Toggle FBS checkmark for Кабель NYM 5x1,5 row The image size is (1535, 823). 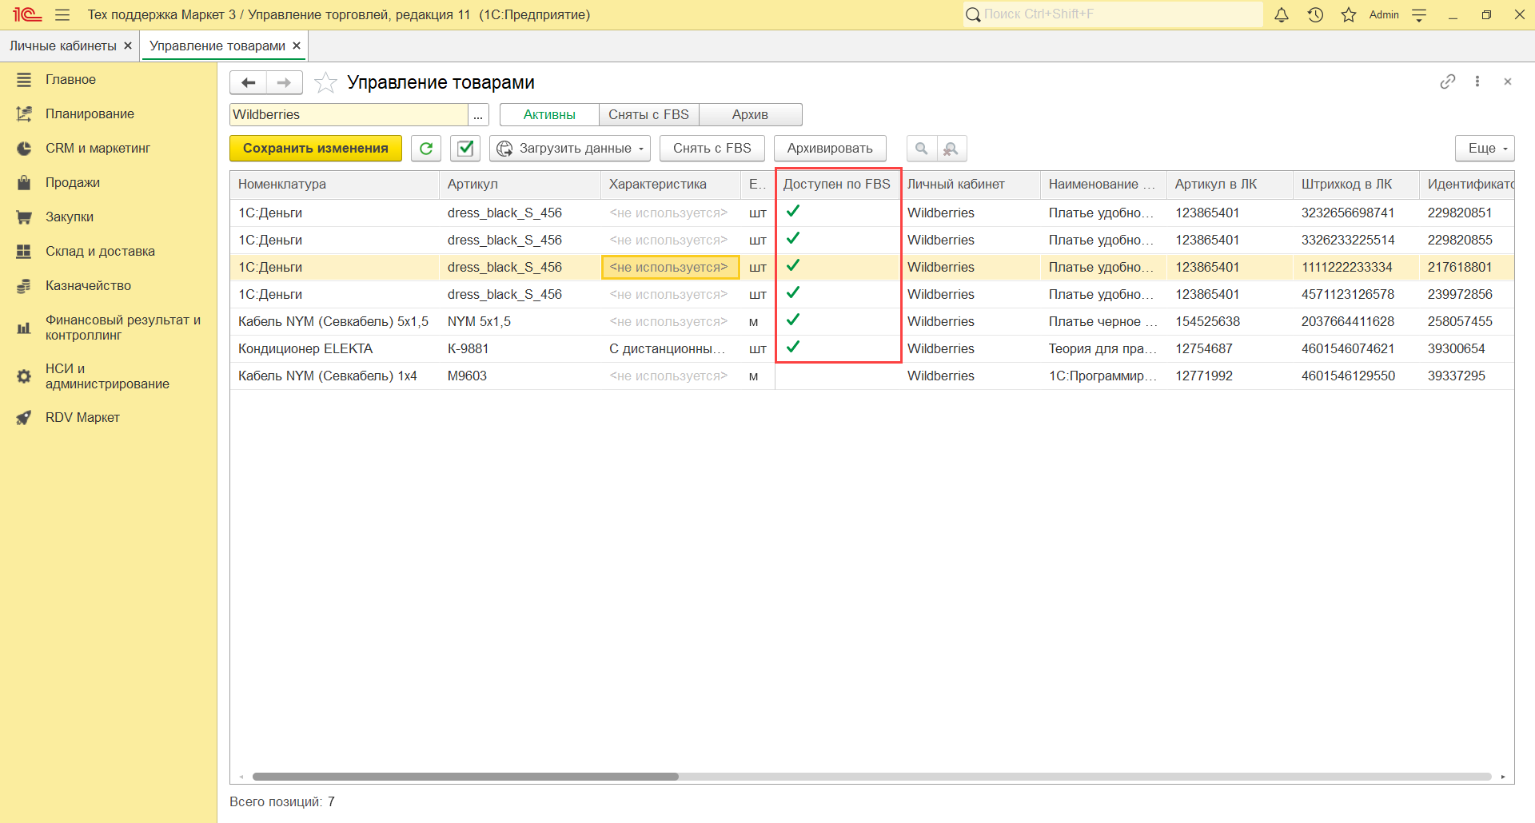793,320
